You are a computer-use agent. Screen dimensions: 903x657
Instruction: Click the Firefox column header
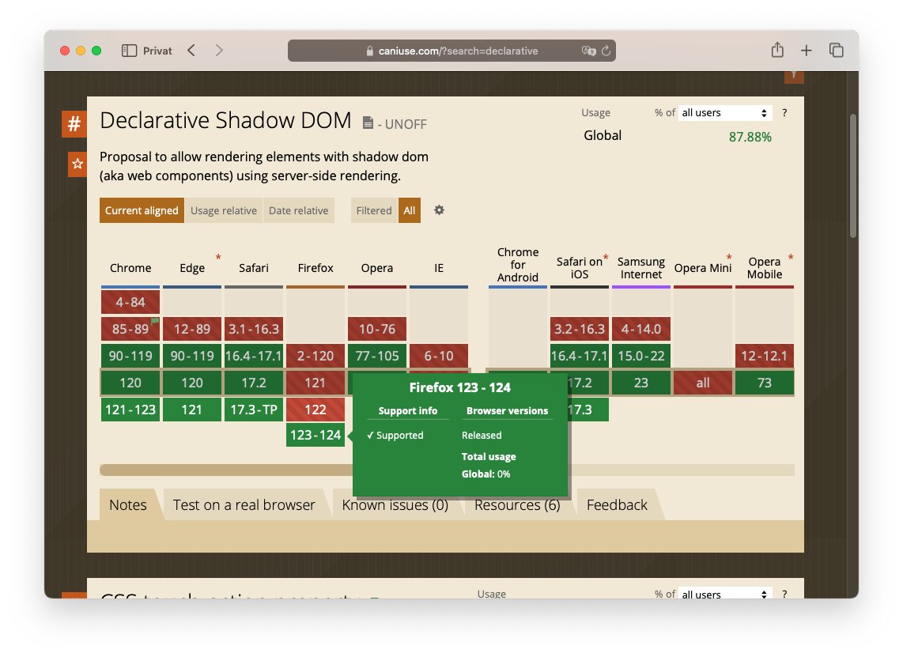315,268
